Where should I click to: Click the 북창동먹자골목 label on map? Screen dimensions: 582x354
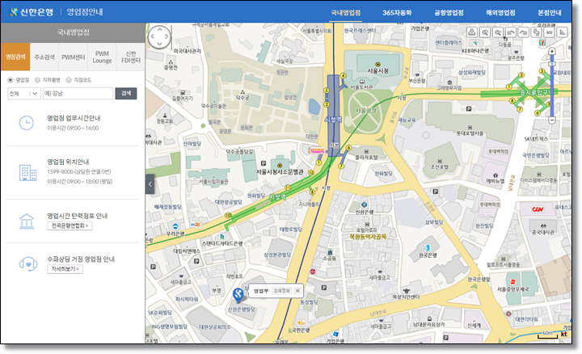(368, 236)
